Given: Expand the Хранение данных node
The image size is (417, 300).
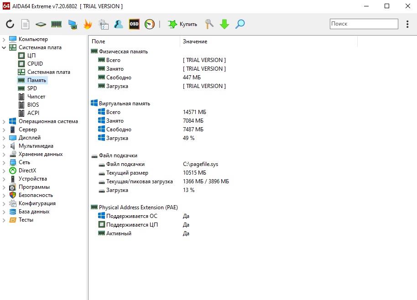Looking at the screenshot, I should (x=4, y=155).
